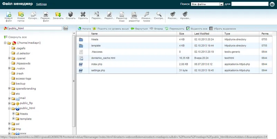This screenshot has width=277, height=139.
Task: Click the Смотреть (View) magnifier icon
Action: point(159,14)
